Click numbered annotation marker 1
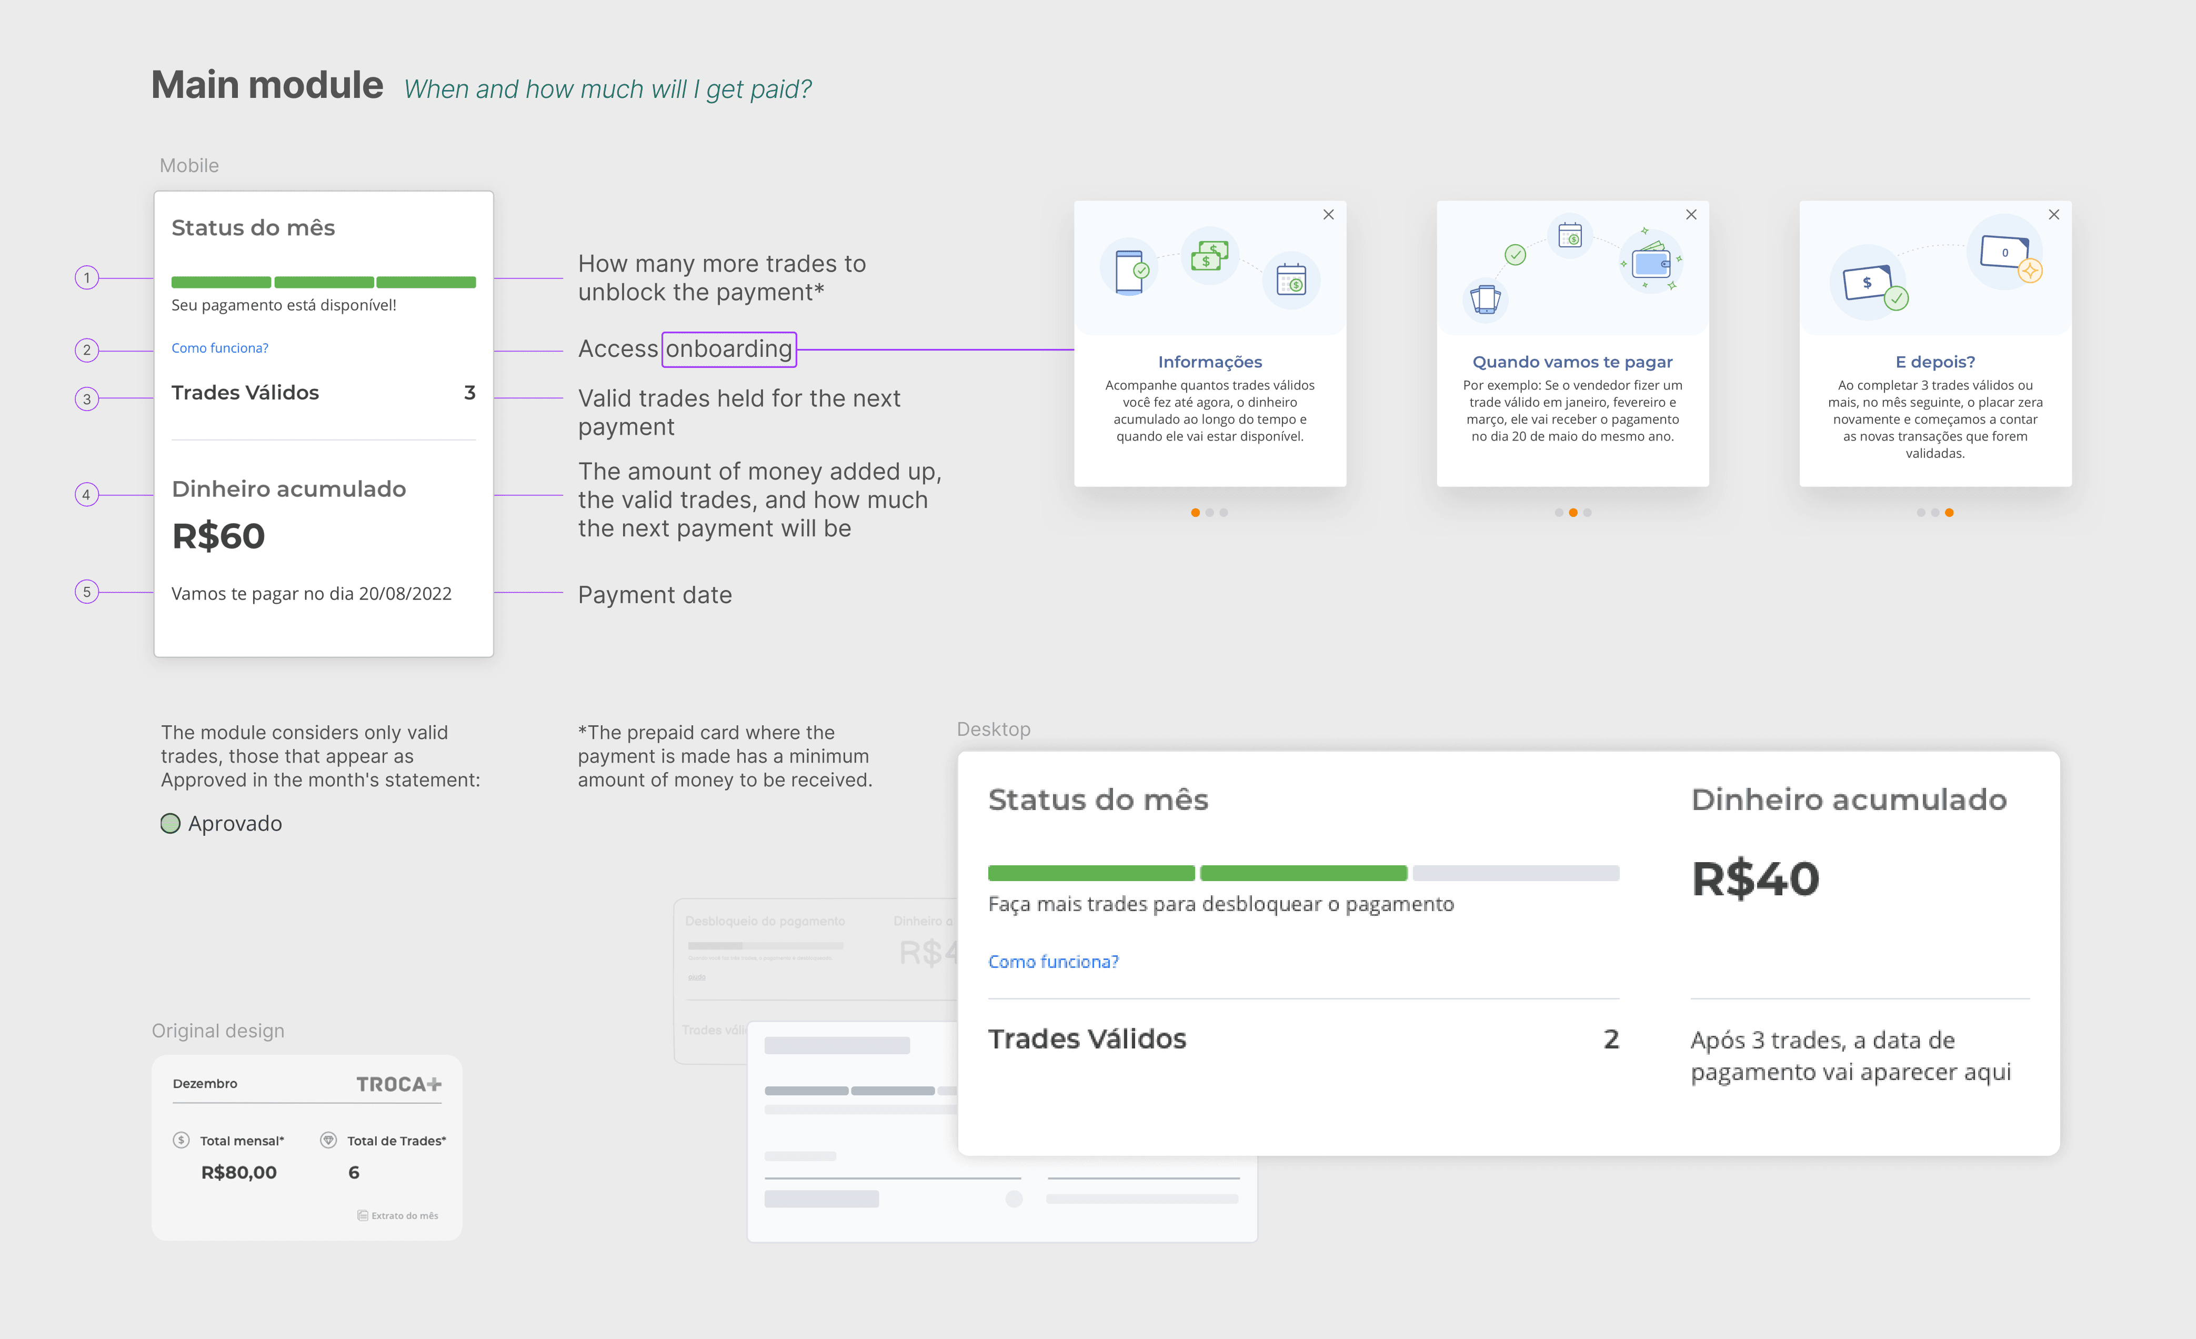 [86, 278]
